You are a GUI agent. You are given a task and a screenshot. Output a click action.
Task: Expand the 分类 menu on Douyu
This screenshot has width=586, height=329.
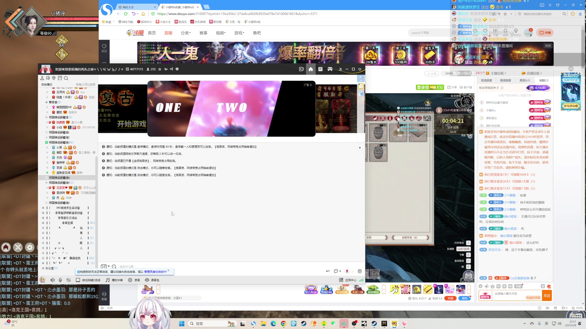pos(186,33)
